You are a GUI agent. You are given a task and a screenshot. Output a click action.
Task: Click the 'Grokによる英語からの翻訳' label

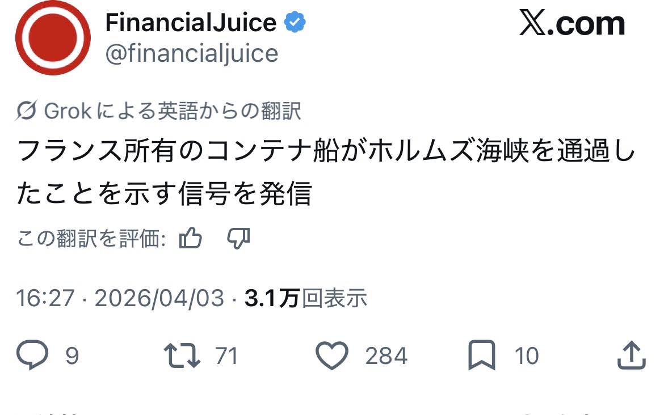pyautogui.click(x=173, y=112)
